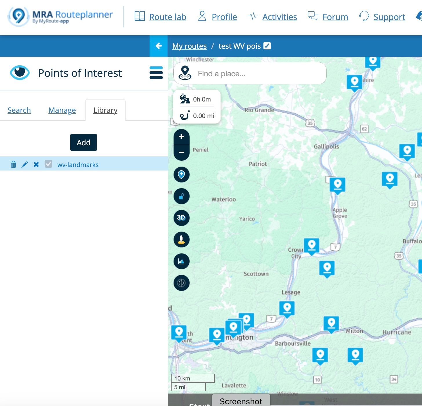Open the elevation chart button

[181, 261]
